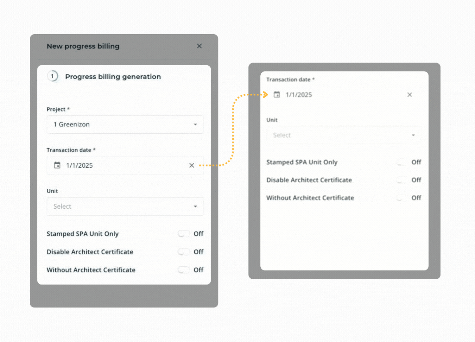Expand the Unit dropdown in the enlarged detail panel
The height and width of the screenshot is (342, 475).
pos(344,135)
